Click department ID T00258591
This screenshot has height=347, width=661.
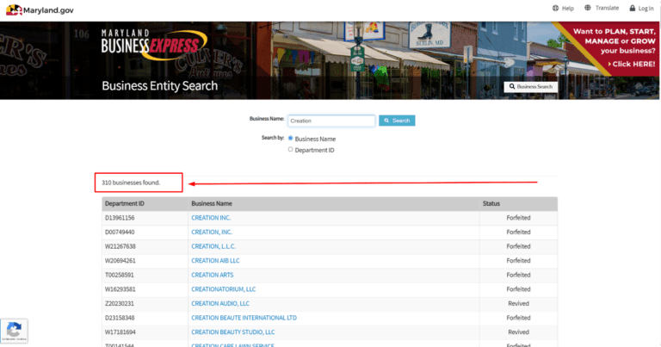coord(120,275)
